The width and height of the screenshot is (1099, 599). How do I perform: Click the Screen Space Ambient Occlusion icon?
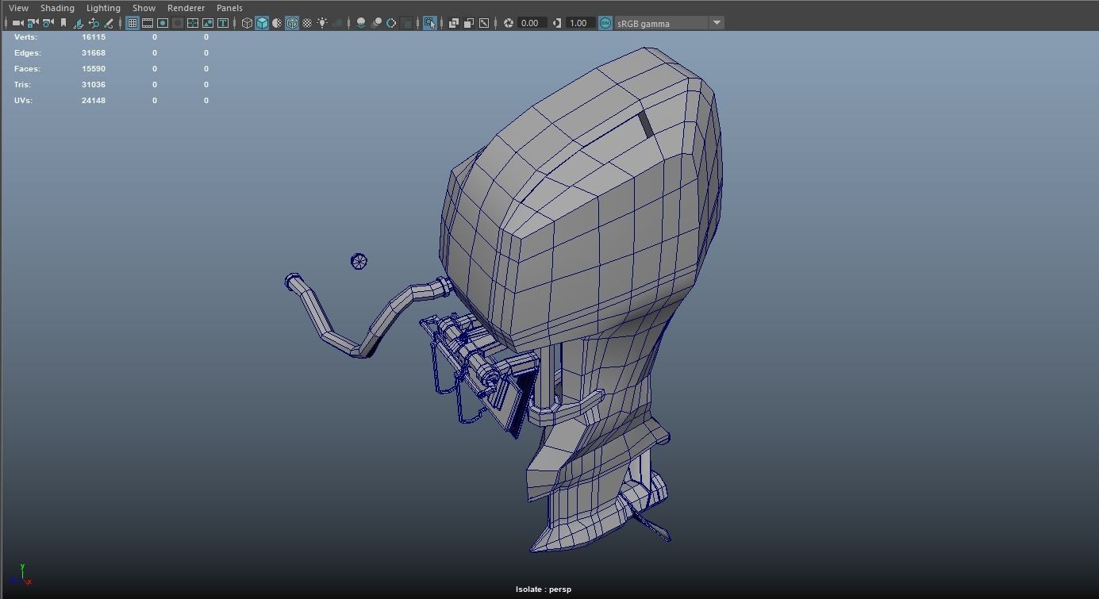361,23
